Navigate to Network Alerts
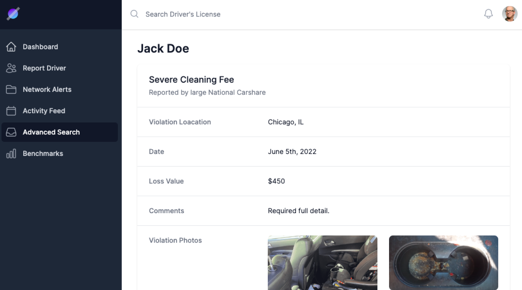The image size is (522, 290). point(47,90)
